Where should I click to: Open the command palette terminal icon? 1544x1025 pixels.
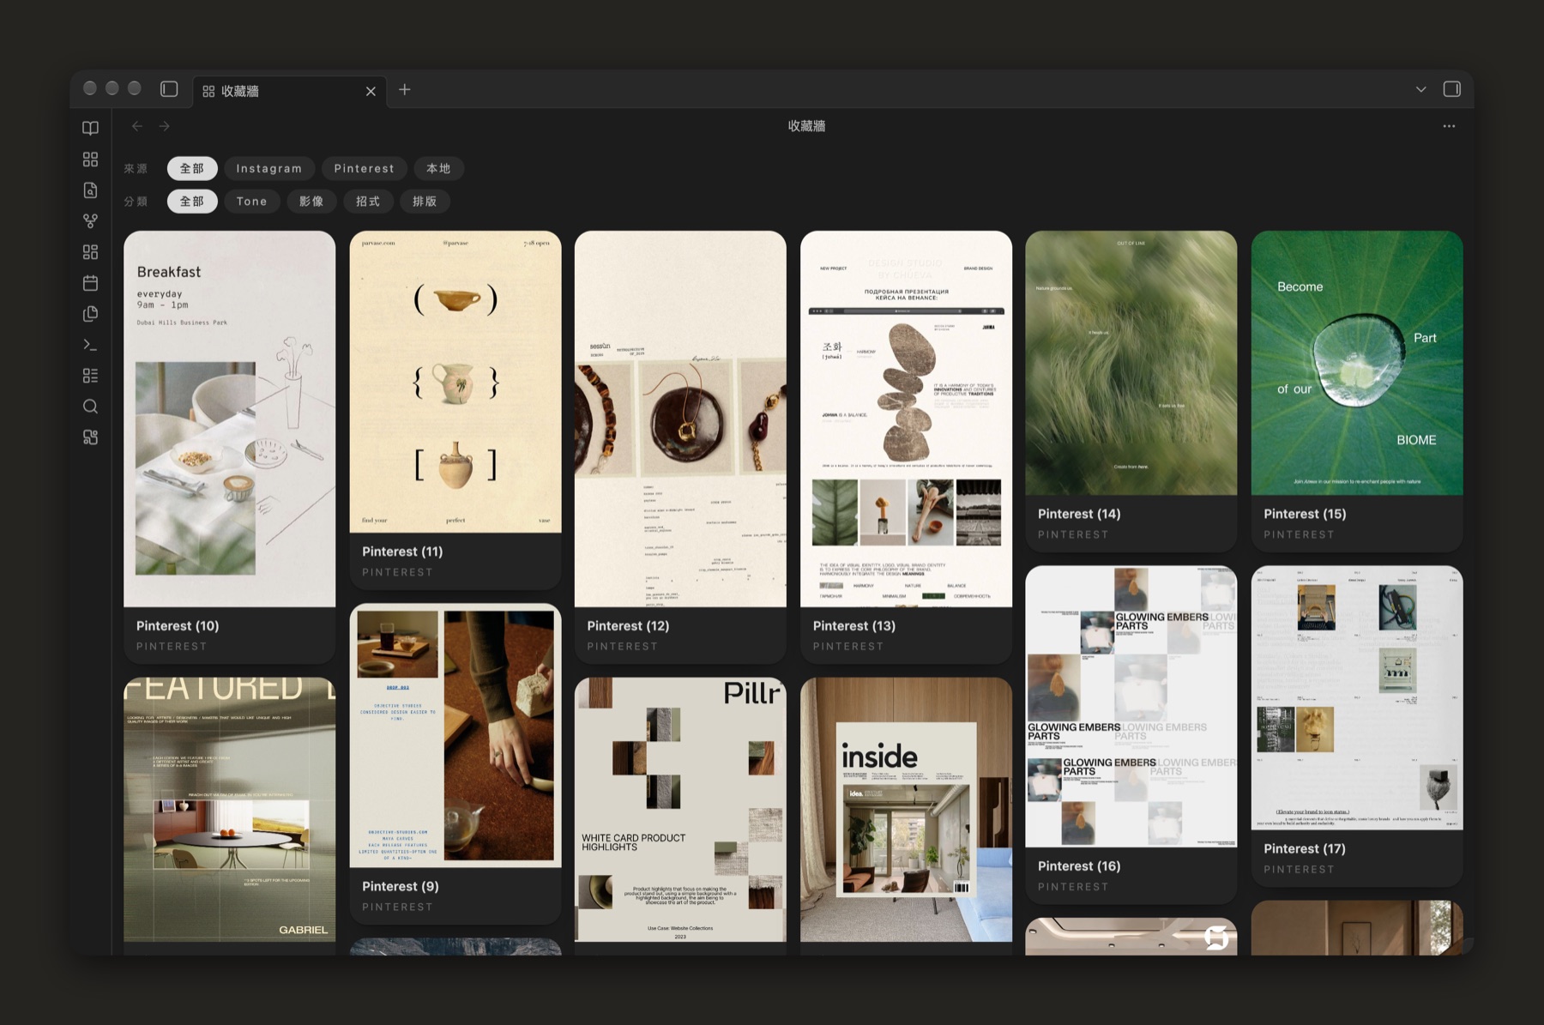[x=90, y=345]
